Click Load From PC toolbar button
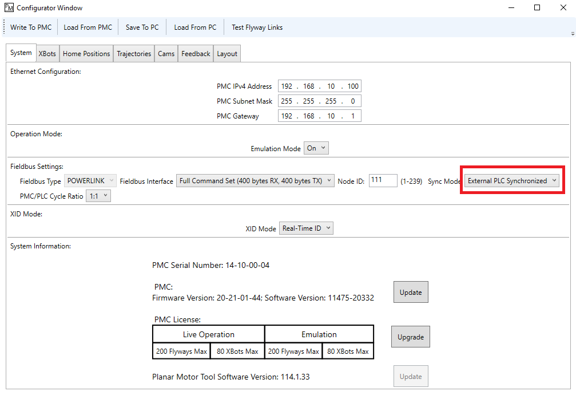This screenshot has width=576, height=395. (x=195, y=27)
